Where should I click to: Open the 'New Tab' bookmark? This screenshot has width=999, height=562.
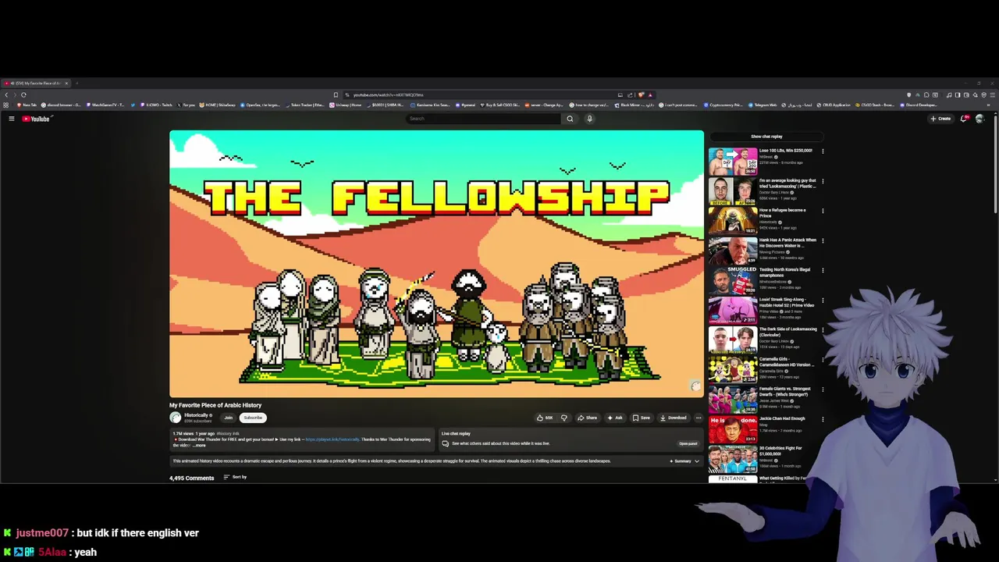pyautogui.click(x=27, y=105)
